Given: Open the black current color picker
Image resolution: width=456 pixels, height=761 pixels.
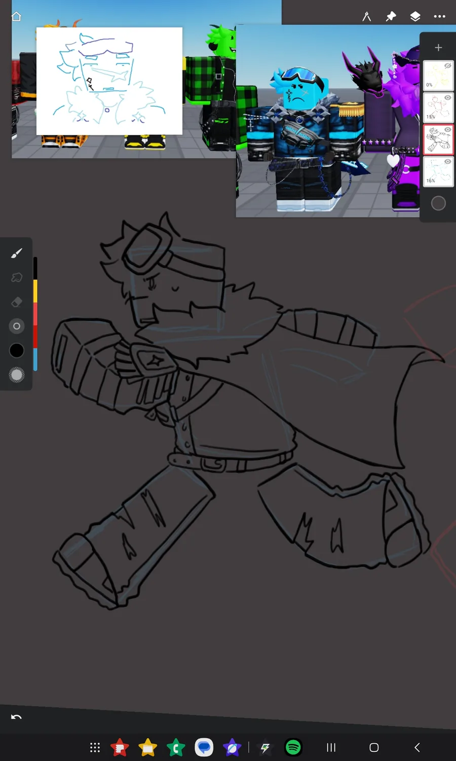Looking at the screenshot, I should (x=17, y=351).
